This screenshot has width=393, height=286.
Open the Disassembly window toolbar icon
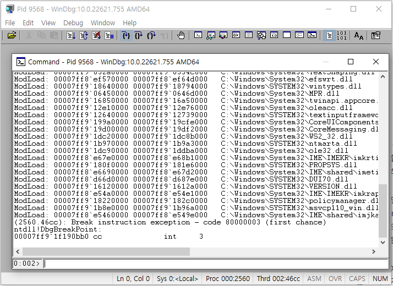[x=274, y=35]
